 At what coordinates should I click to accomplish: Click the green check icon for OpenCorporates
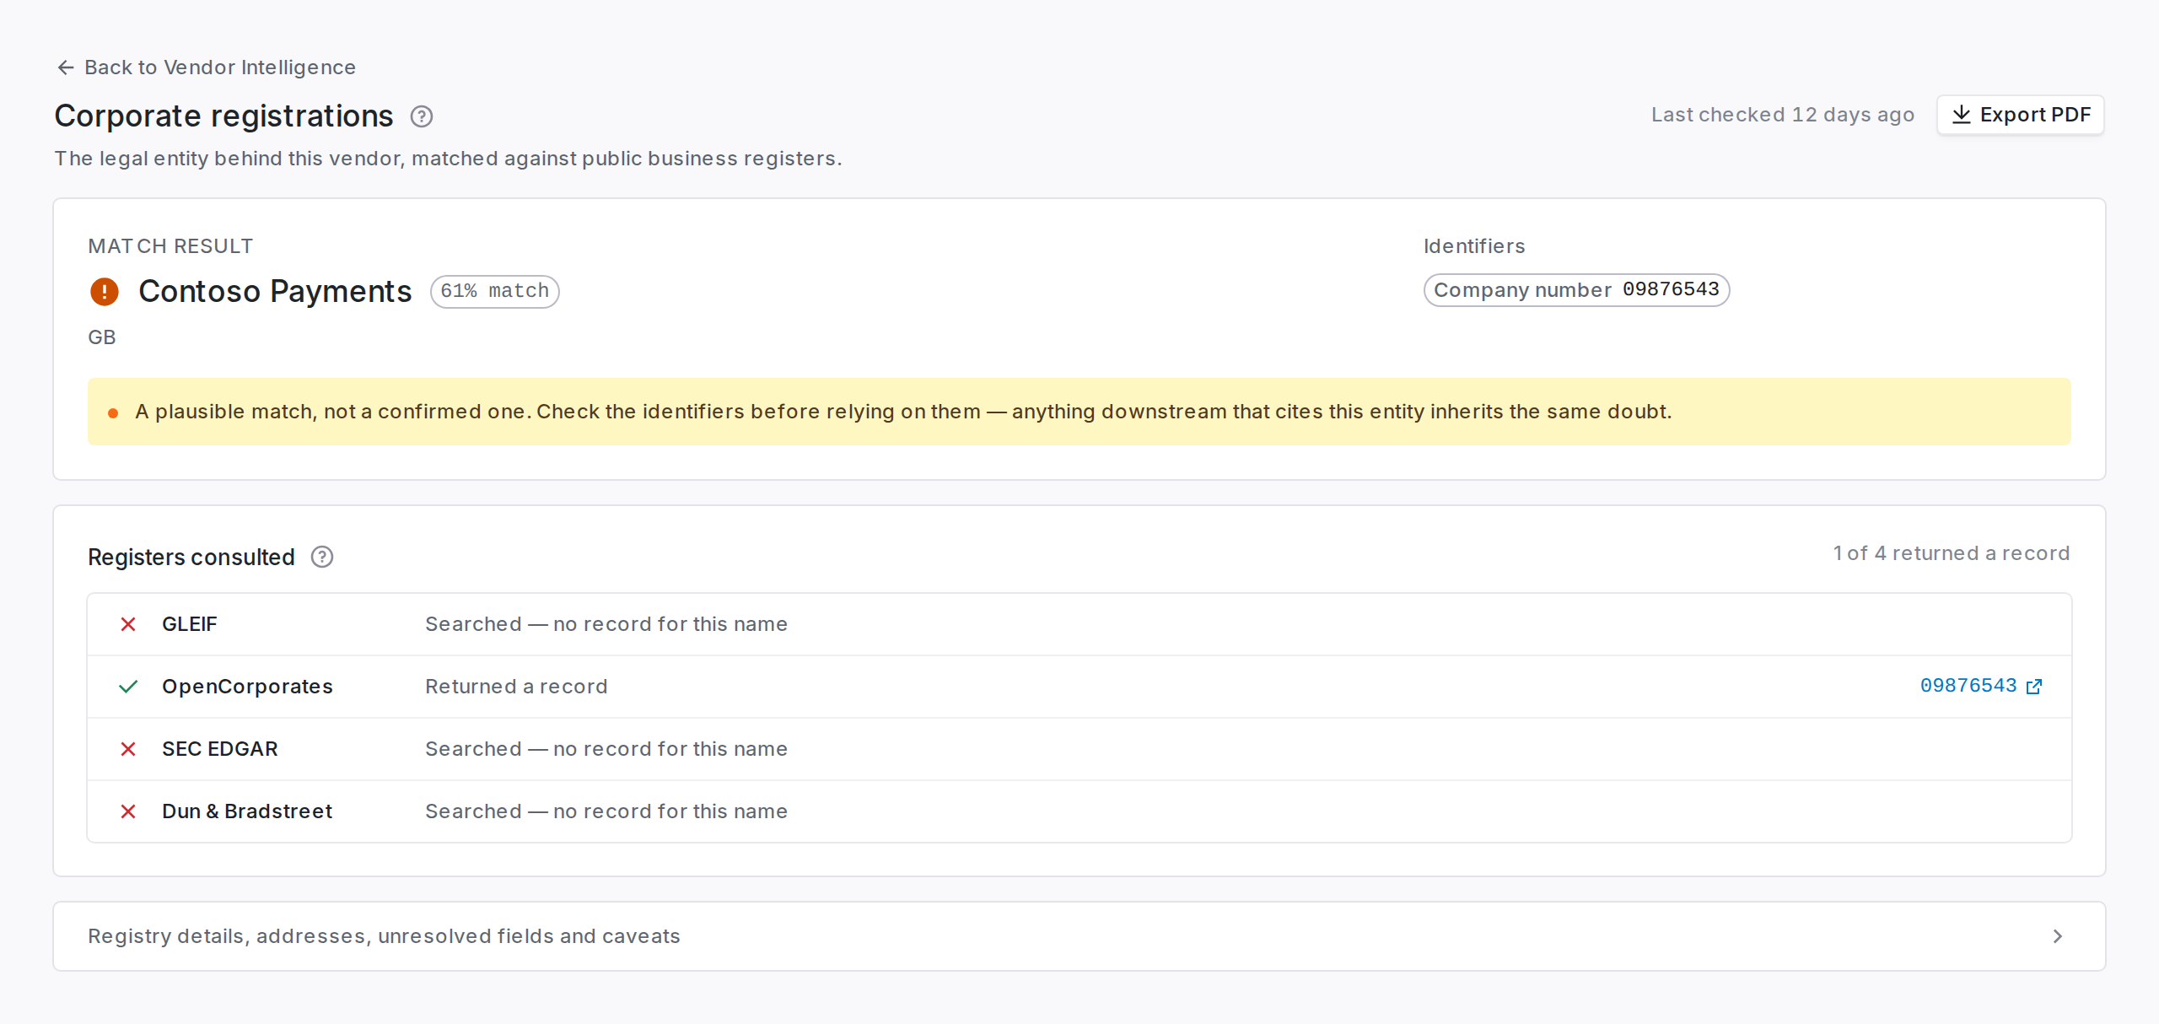pyautogui.click(x=128, y=687)
